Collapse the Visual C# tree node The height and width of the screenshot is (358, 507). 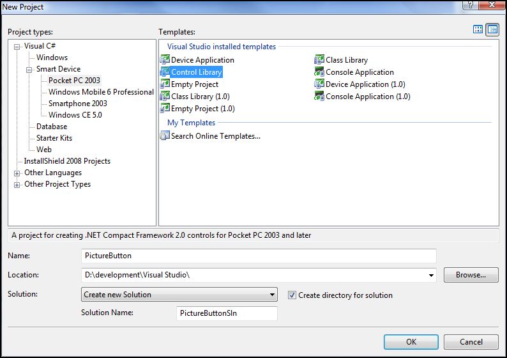17,47
